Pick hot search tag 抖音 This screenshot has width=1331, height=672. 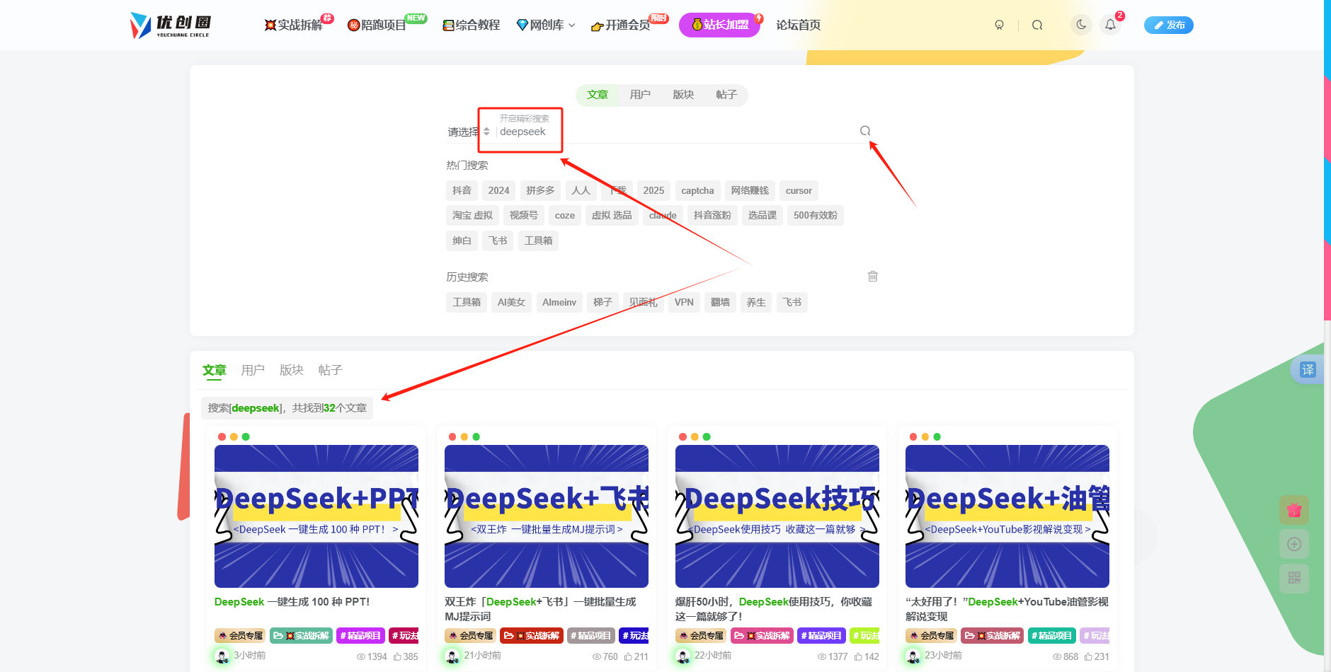pos(462,190)
